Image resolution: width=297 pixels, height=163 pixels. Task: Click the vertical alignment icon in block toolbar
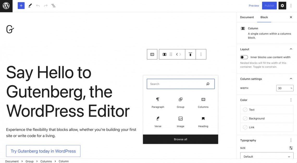pyautogui.click(x=190, y=54)
